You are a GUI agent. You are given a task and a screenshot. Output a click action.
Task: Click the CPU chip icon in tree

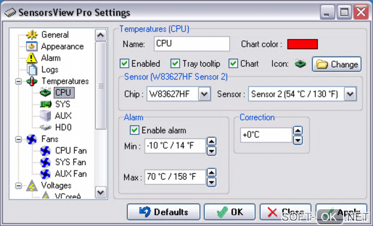pos(45,93)
